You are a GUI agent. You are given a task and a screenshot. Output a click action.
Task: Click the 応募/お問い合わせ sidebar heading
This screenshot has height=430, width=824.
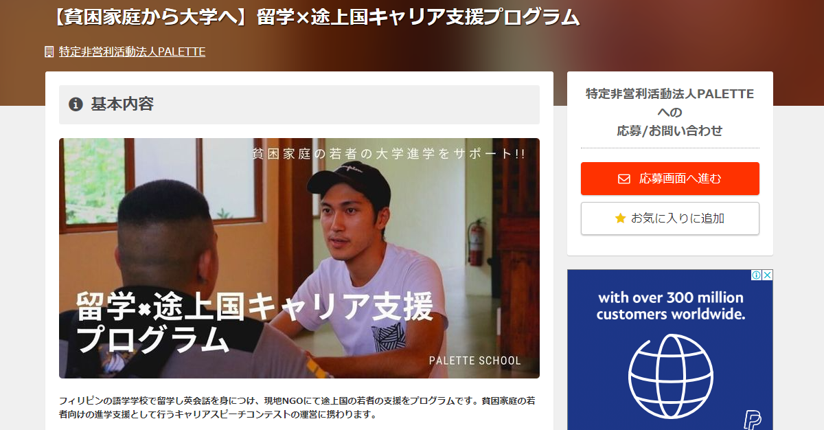pos(669,131)
